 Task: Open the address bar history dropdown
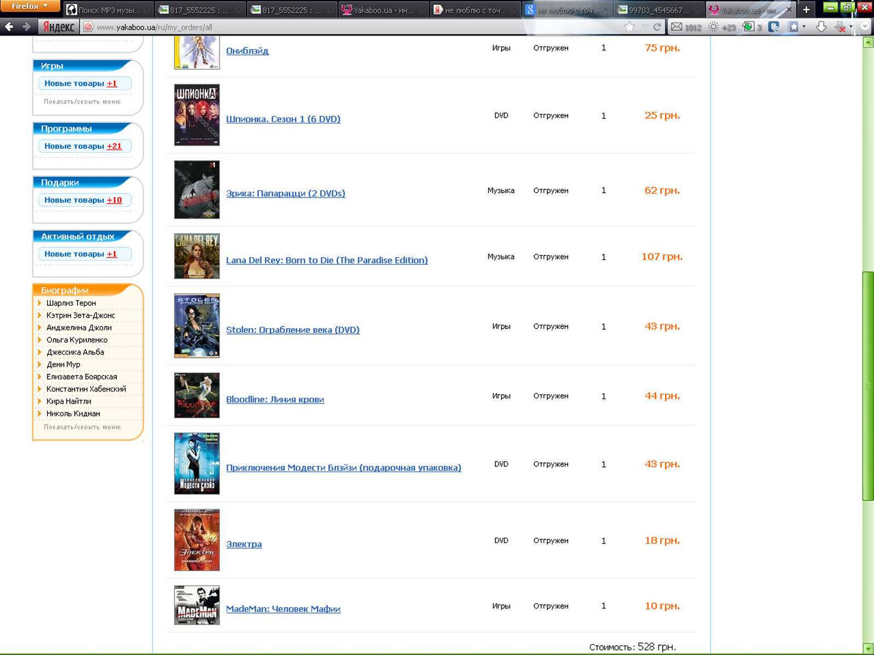645,27
